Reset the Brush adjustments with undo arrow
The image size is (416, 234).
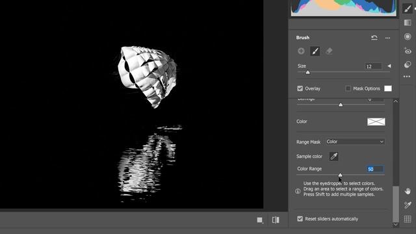point(374,38)
